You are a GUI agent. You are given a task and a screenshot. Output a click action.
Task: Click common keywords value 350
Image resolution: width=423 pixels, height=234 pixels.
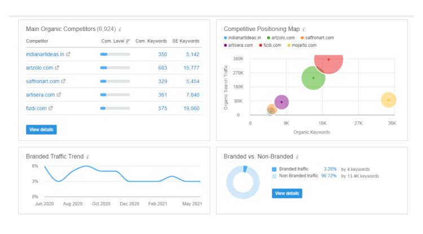pyautogui.click(x=162, y=54)
